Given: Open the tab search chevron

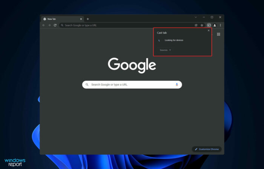Looking at the screenshot, I should [x=196, y=17].
